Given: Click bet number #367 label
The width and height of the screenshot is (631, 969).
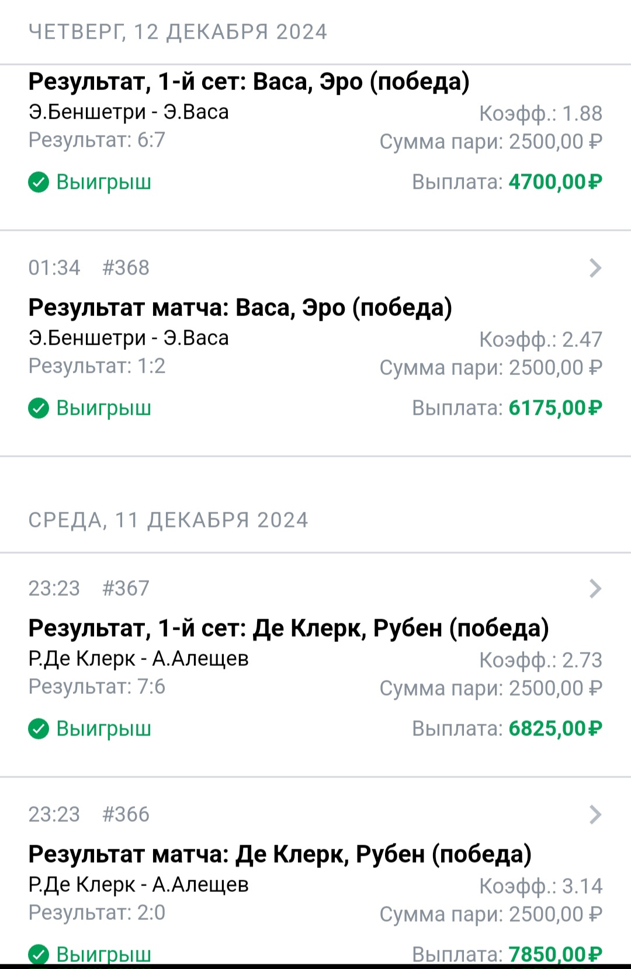Looking at the screenshot, I should (x=126, y=589).
